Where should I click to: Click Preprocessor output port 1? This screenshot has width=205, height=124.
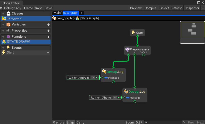(x=135, y=55)
